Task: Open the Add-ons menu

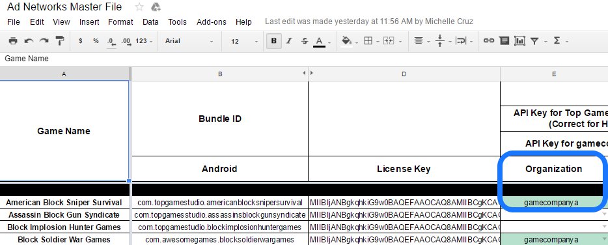Action: click(212, 22)
